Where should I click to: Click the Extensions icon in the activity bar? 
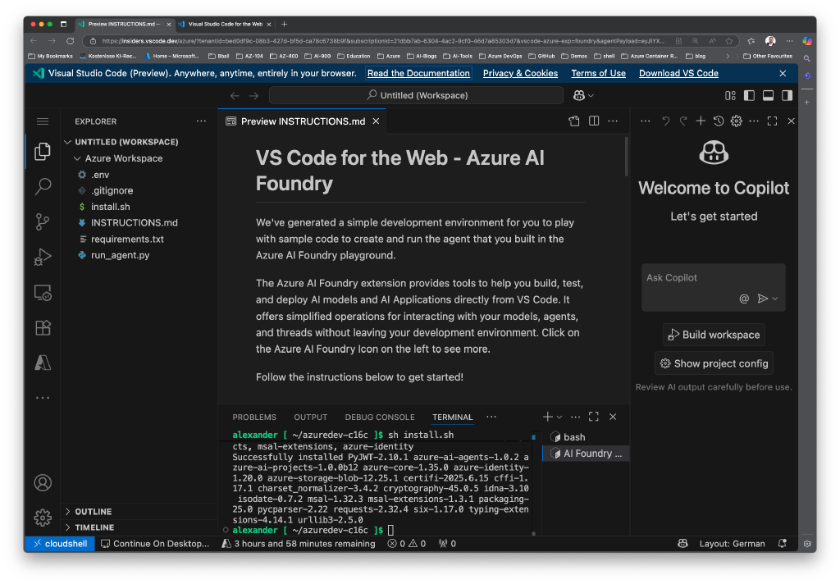[x=43, y=327]
